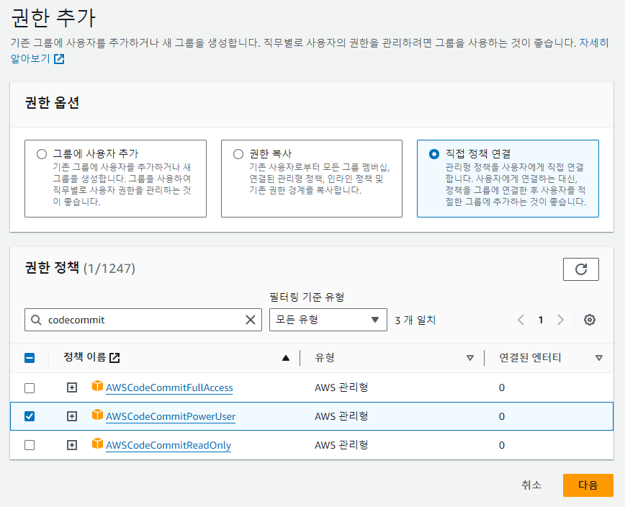Viewport: 625px width, 507px height.
Task: Click orange policy icon beside AWSCodeCommitReadOnly
Action: click(97, 443)
